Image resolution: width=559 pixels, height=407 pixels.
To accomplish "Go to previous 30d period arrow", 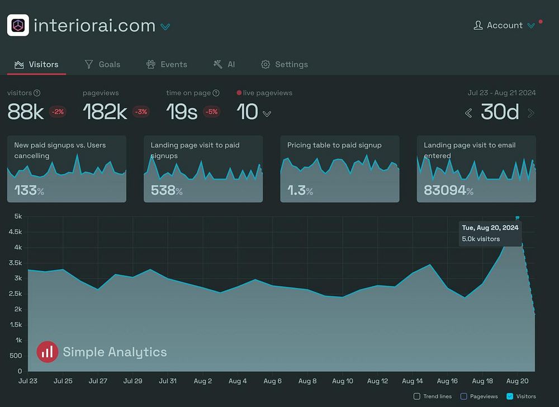I will 468,113.
